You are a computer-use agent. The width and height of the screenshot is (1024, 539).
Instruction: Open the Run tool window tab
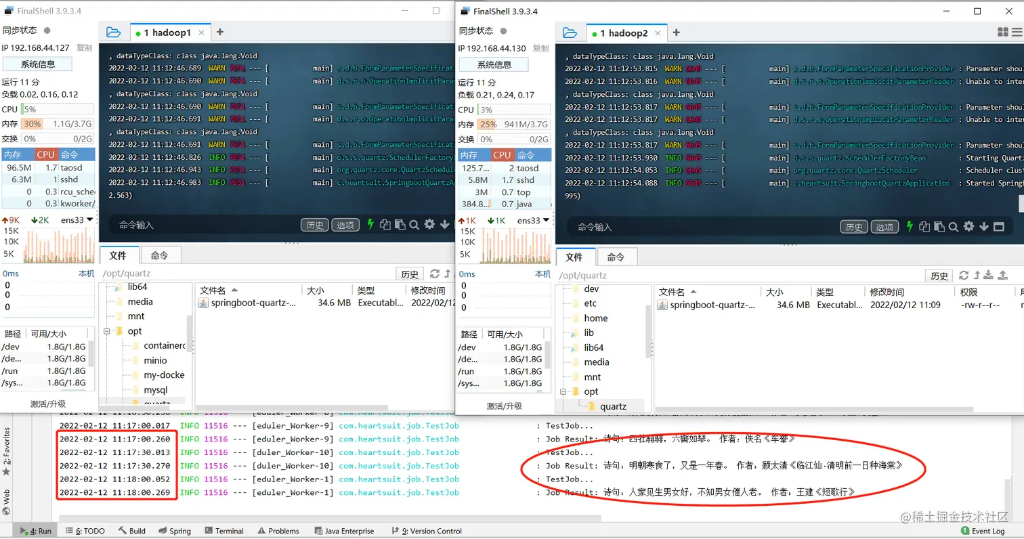(35, 531)
